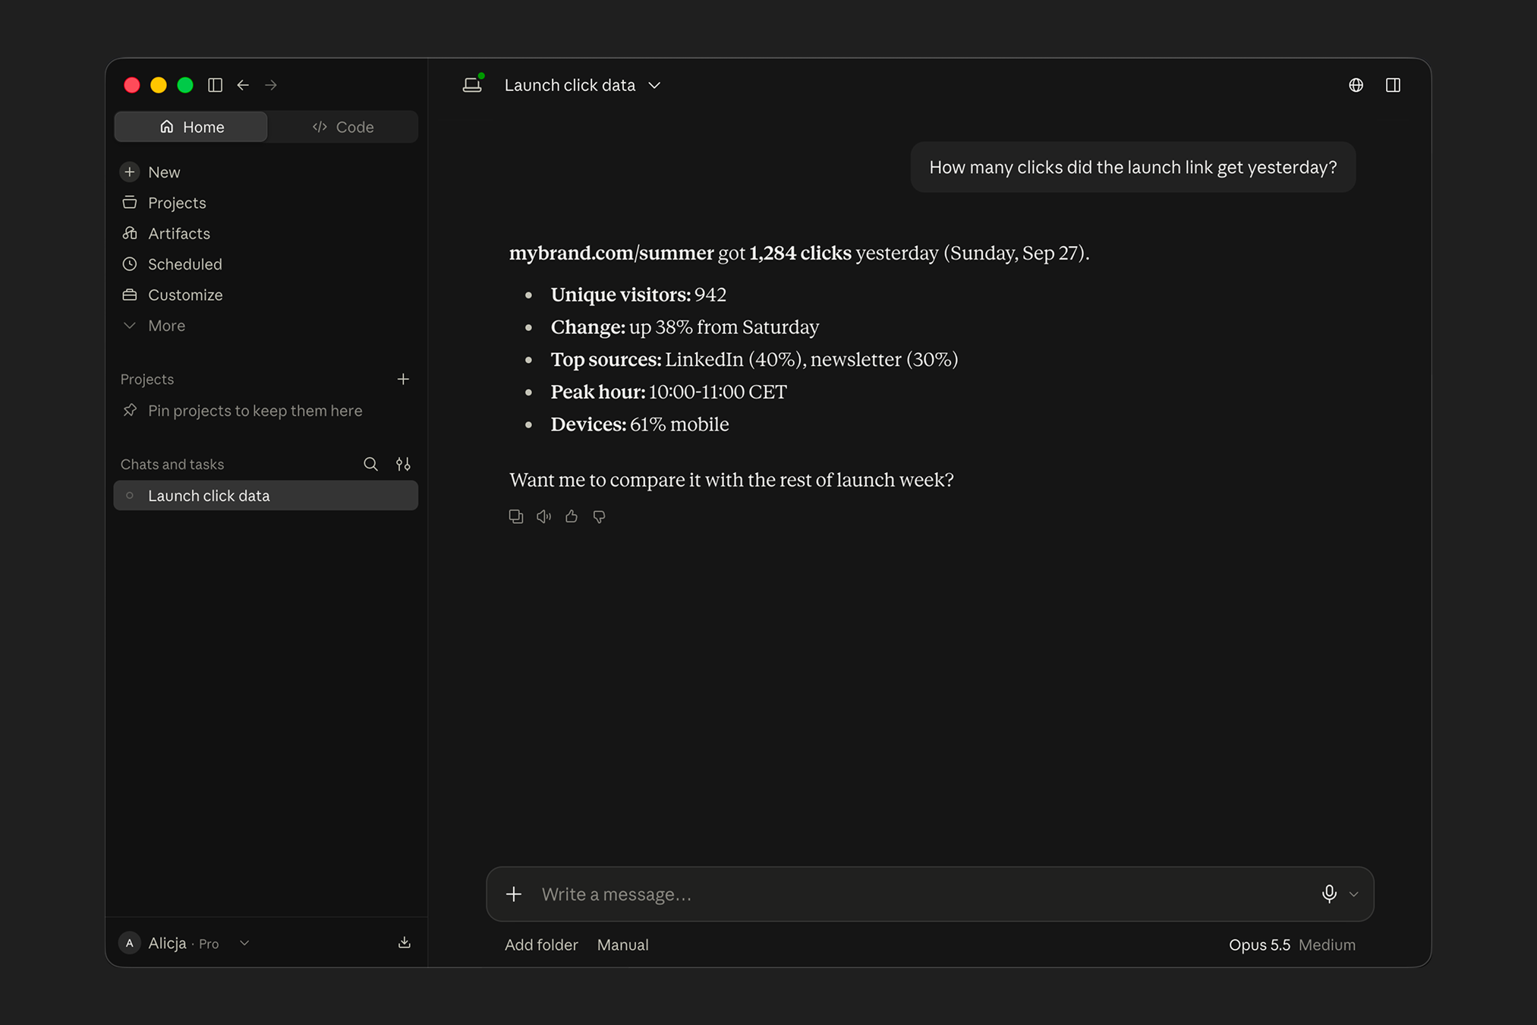Switch to the Home tab

click(x=191, y=127)
